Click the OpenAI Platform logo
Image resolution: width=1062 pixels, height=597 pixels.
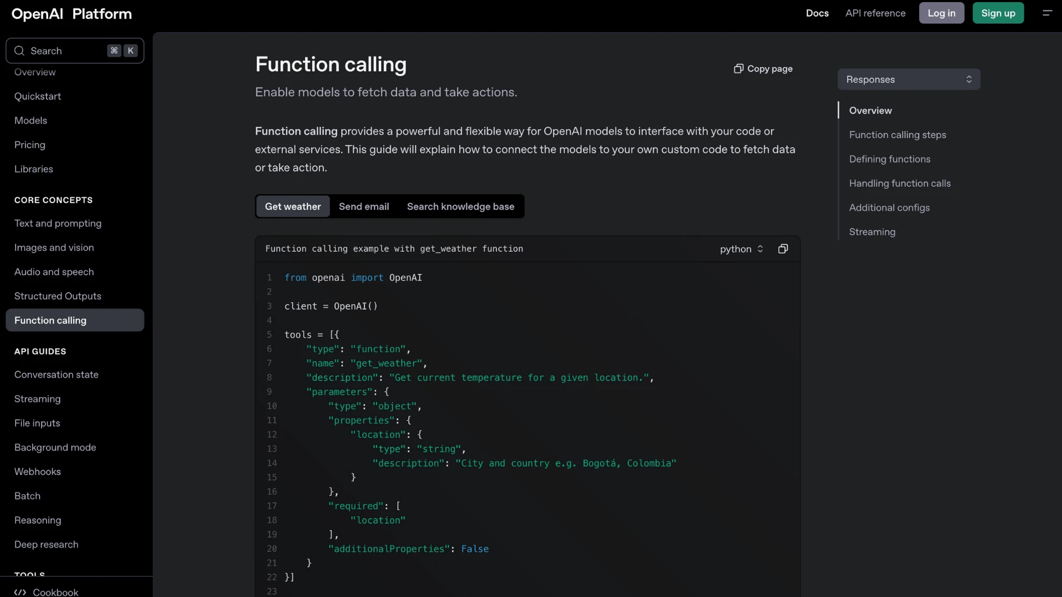pos(71,14)
